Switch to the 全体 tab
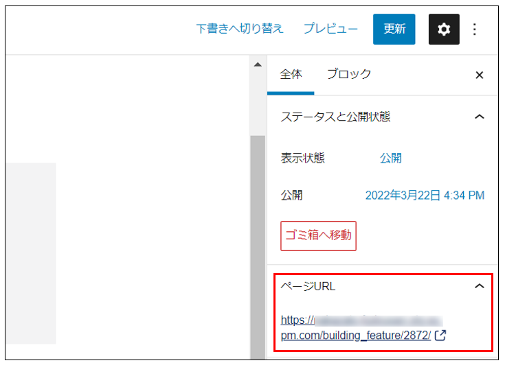 291,75
